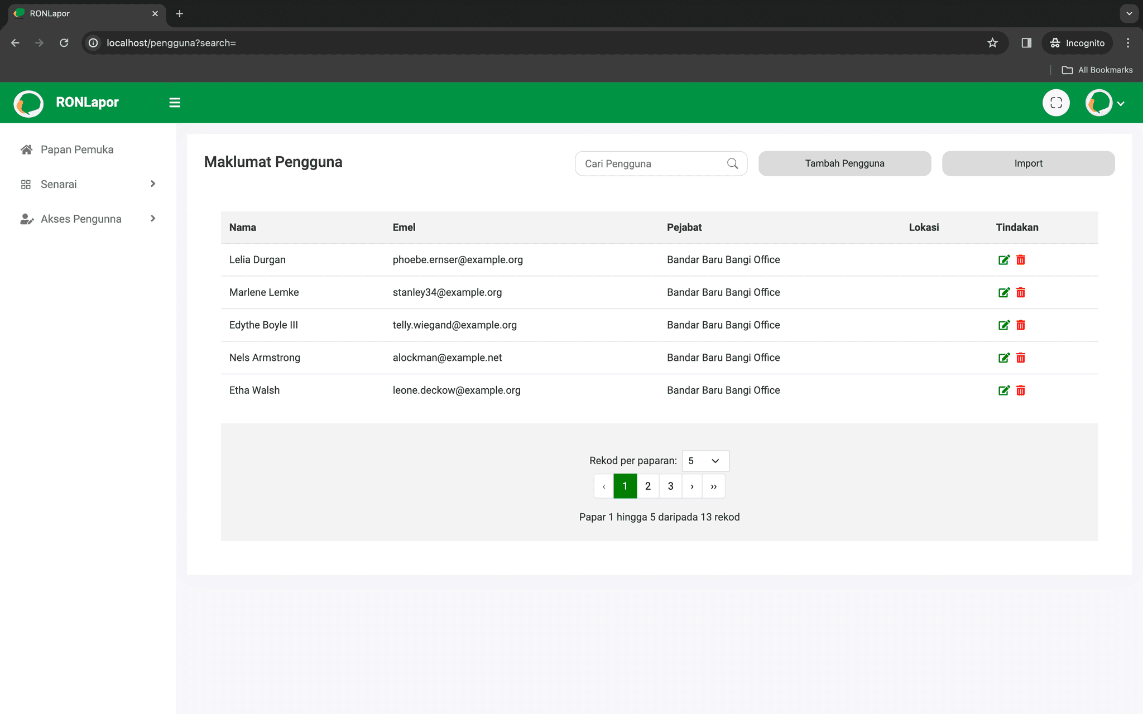The width and height of the screenshot is (1143, 714).
Task: Click the Tambah Pengguna button
Action: point(844,163)
